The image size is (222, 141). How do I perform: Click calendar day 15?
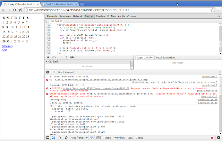[x=4, y=32]
